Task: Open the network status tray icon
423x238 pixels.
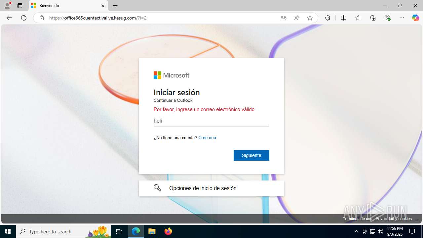Action: (372, 231)
